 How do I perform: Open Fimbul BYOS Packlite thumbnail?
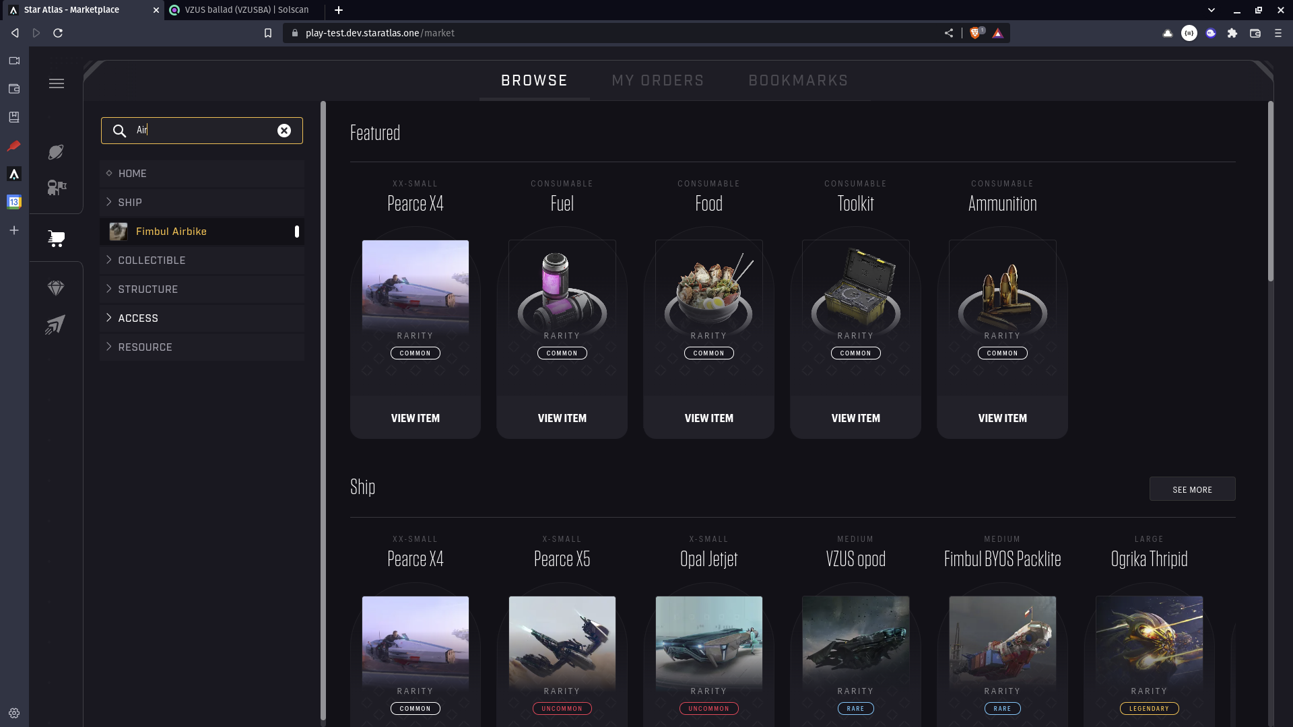1003,643
